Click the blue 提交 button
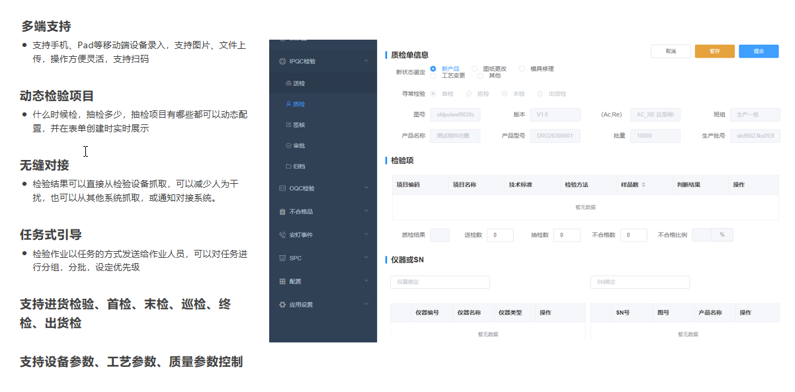Screen dimensions: 795x392 click(x=759, y=51)
